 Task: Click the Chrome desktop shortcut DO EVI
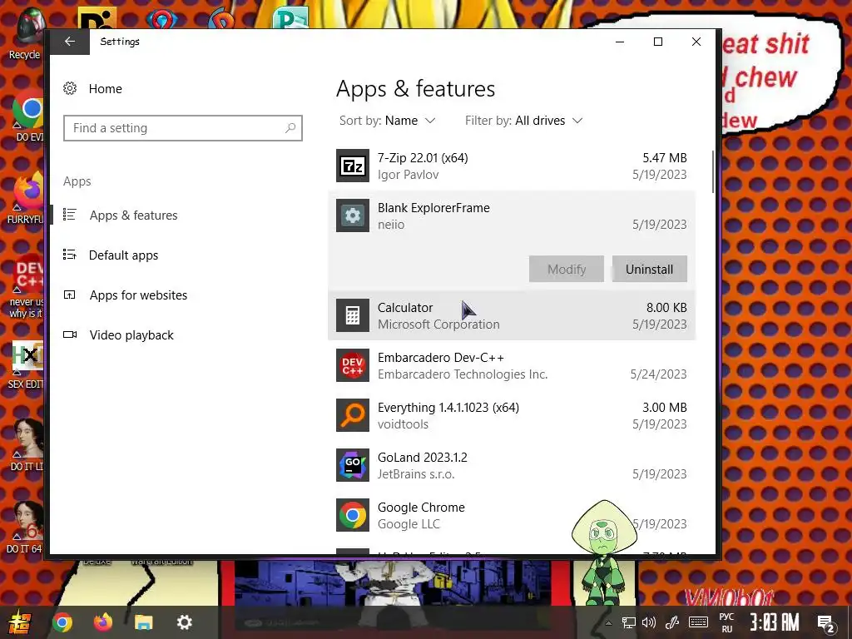[27, 116]
